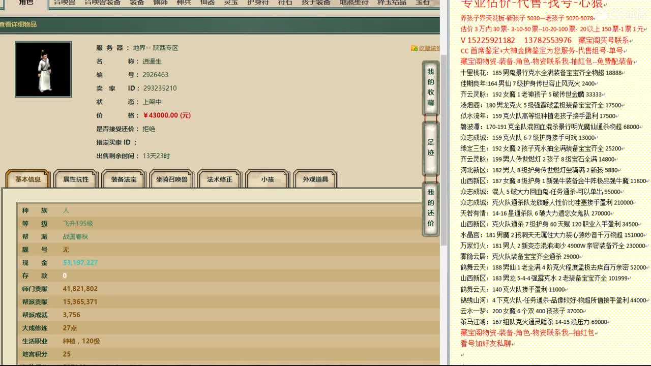Viewport: 651px width, 366px height.
Task: Click the 查看详细物品 header text
Action: pos(18,24)
